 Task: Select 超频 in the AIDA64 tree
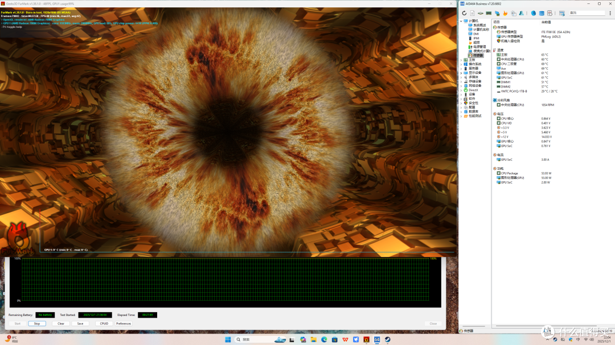476,43
